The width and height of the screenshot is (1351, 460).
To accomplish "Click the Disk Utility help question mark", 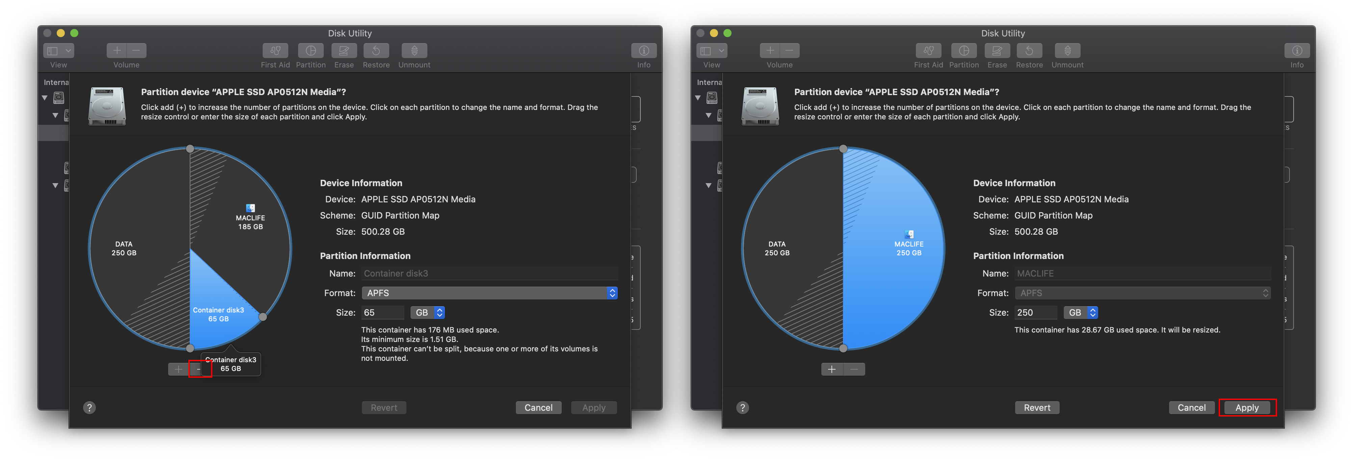I will coord(89,407).
